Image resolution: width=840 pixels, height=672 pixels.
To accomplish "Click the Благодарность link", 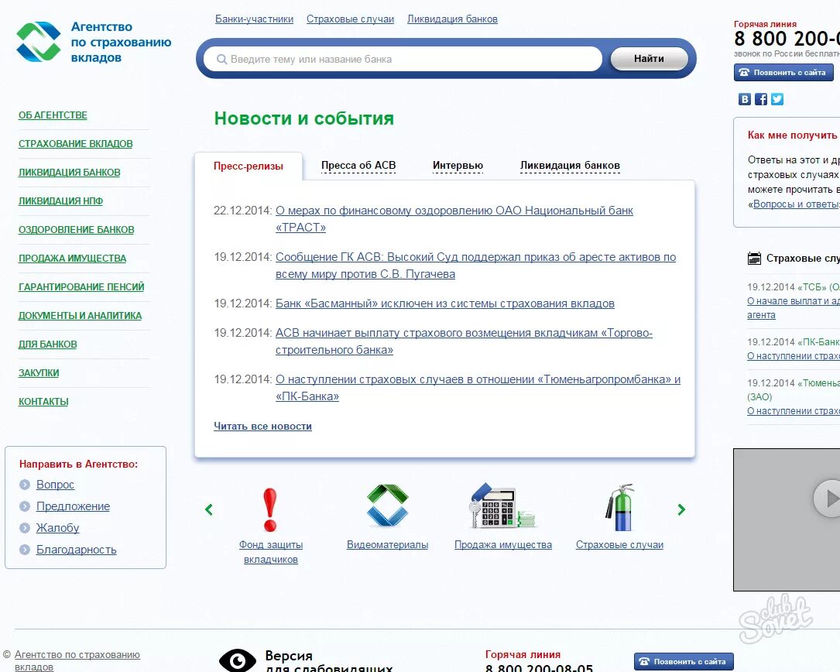I will click(76, 550).
